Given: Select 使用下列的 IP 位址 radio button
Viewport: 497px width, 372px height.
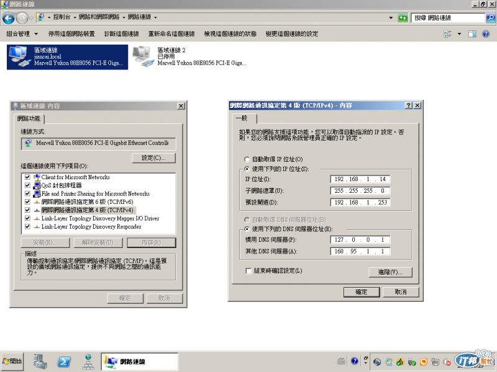Looking at the screenshot, I should point(247,169).
